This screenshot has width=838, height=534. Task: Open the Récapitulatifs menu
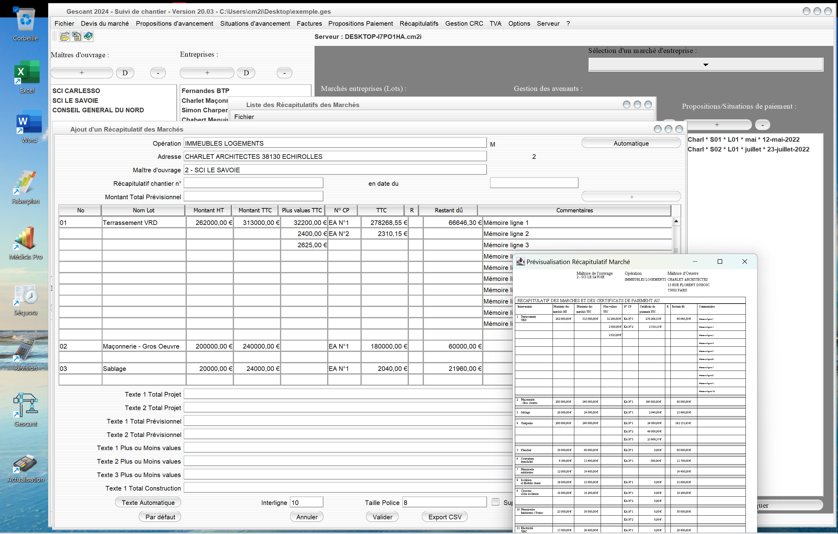click(x=419, y=23)
